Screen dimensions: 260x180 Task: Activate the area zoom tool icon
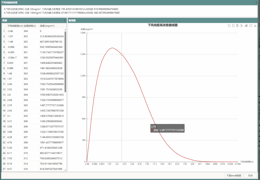[x=229, y=25]
